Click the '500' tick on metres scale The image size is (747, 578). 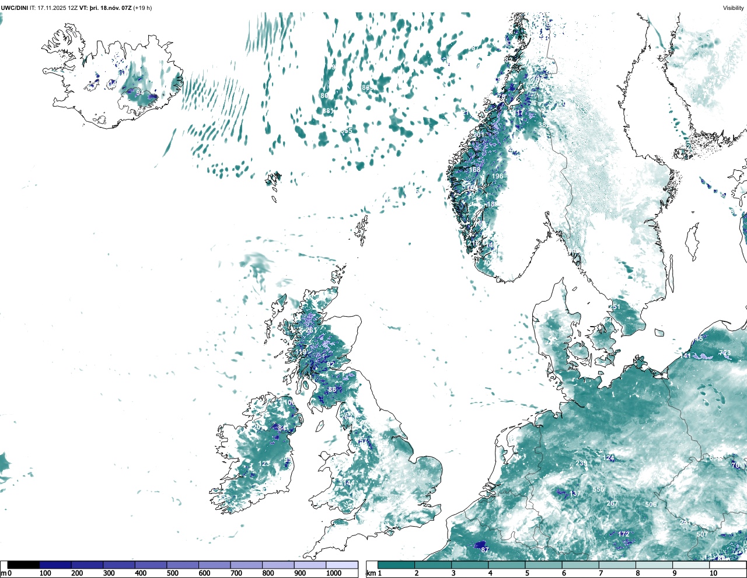click(x=173, y=574)
